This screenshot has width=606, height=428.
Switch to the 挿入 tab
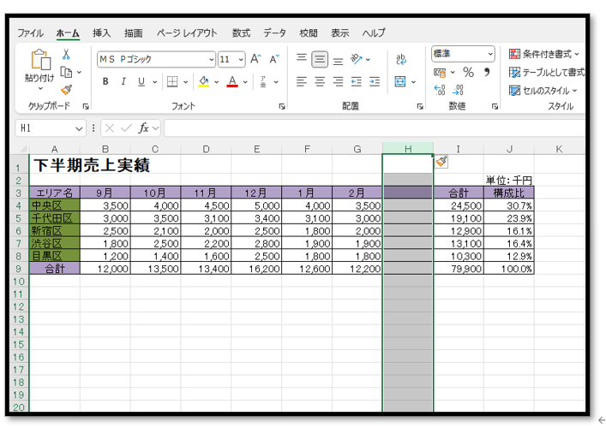point(102,33)
